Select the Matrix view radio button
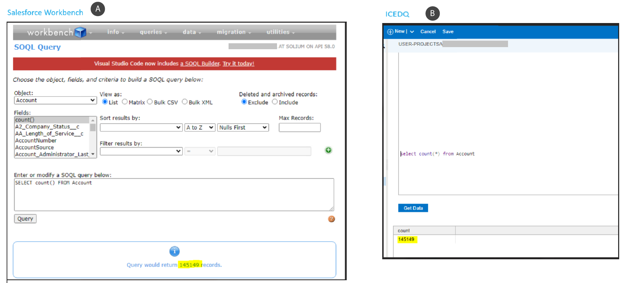This screenshot has width=623, height=283. click(125, 102)
